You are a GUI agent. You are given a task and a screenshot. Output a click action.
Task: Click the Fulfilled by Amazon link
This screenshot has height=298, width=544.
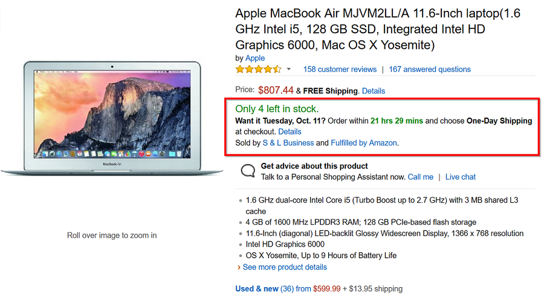pos(364,143)
